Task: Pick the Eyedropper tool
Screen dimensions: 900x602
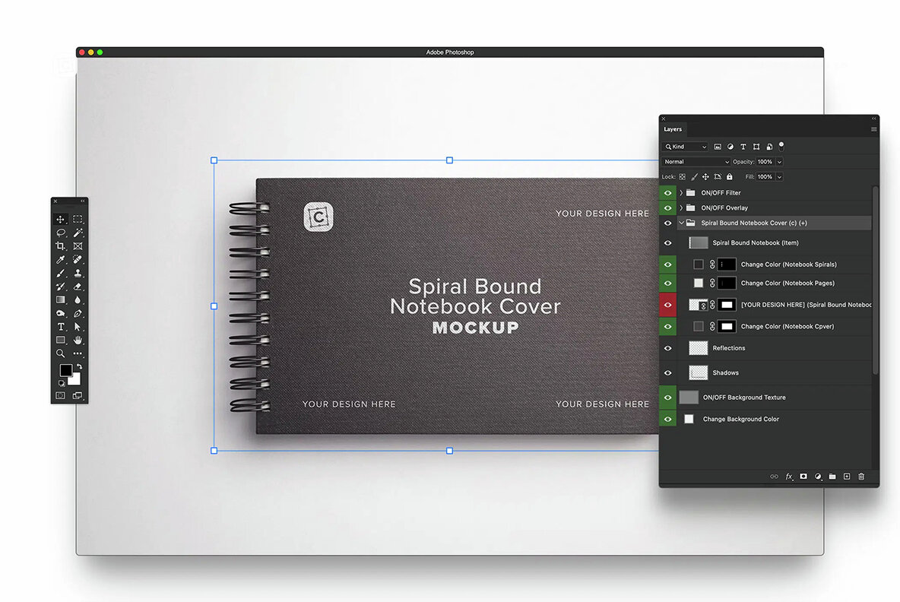Action: click(60, 260)
